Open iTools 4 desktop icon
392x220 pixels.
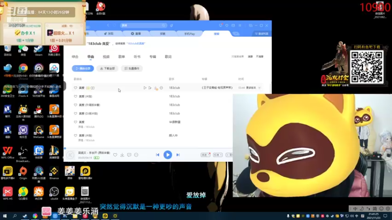23,91
